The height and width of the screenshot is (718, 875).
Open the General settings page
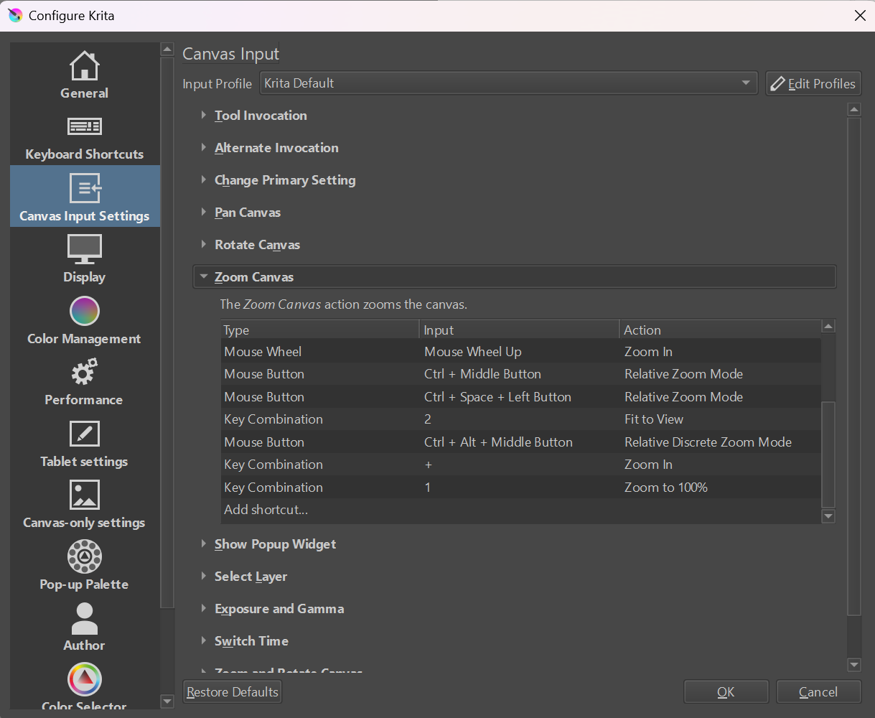click(x=85, y=75)
